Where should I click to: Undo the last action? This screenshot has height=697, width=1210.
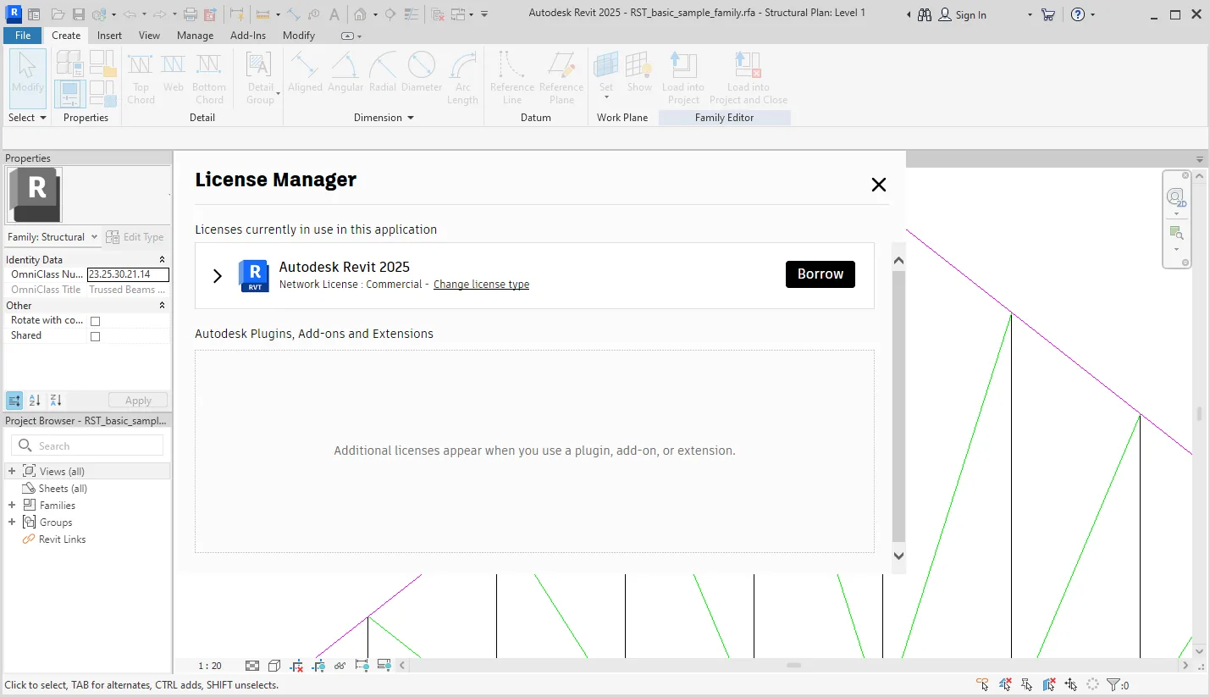tap(130, 14)
